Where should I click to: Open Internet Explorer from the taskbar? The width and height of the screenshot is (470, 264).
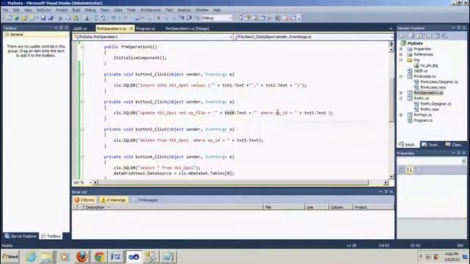pyautogui.click(x=31, y=257)
